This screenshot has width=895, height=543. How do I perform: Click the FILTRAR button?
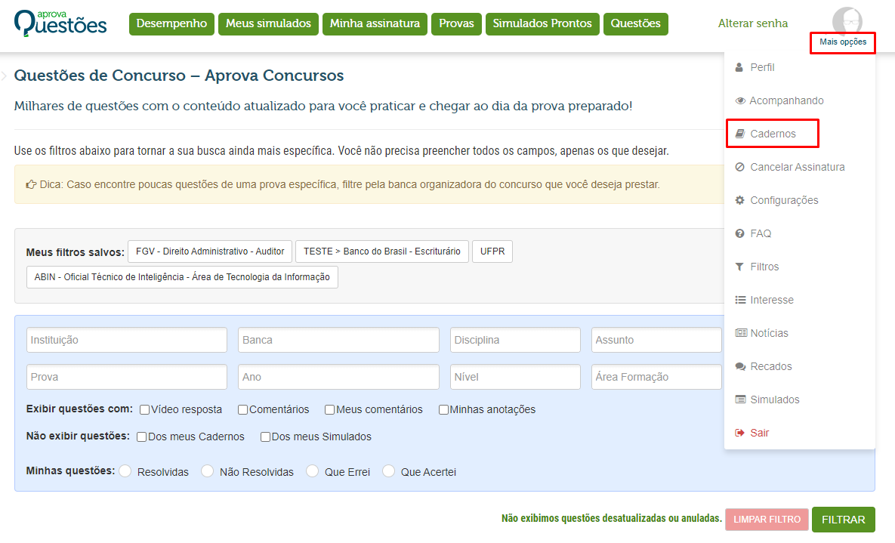(843, 520)
